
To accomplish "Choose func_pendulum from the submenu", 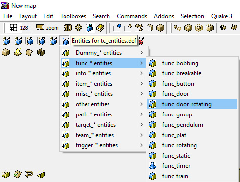I will (192, 125).
